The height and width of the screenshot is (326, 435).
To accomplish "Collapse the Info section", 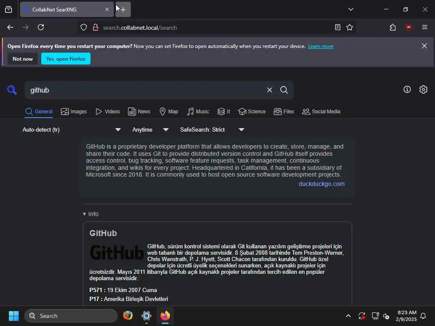I will point(91,214).
